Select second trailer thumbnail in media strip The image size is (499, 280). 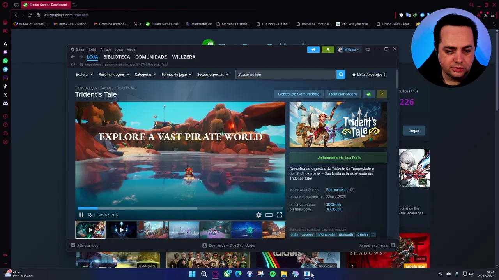pos(122,230)
